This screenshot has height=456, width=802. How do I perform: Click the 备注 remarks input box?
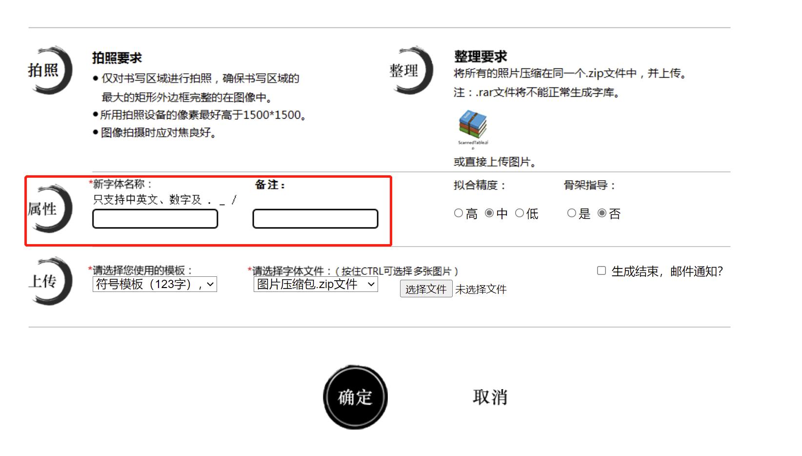(x=315, y=219)
